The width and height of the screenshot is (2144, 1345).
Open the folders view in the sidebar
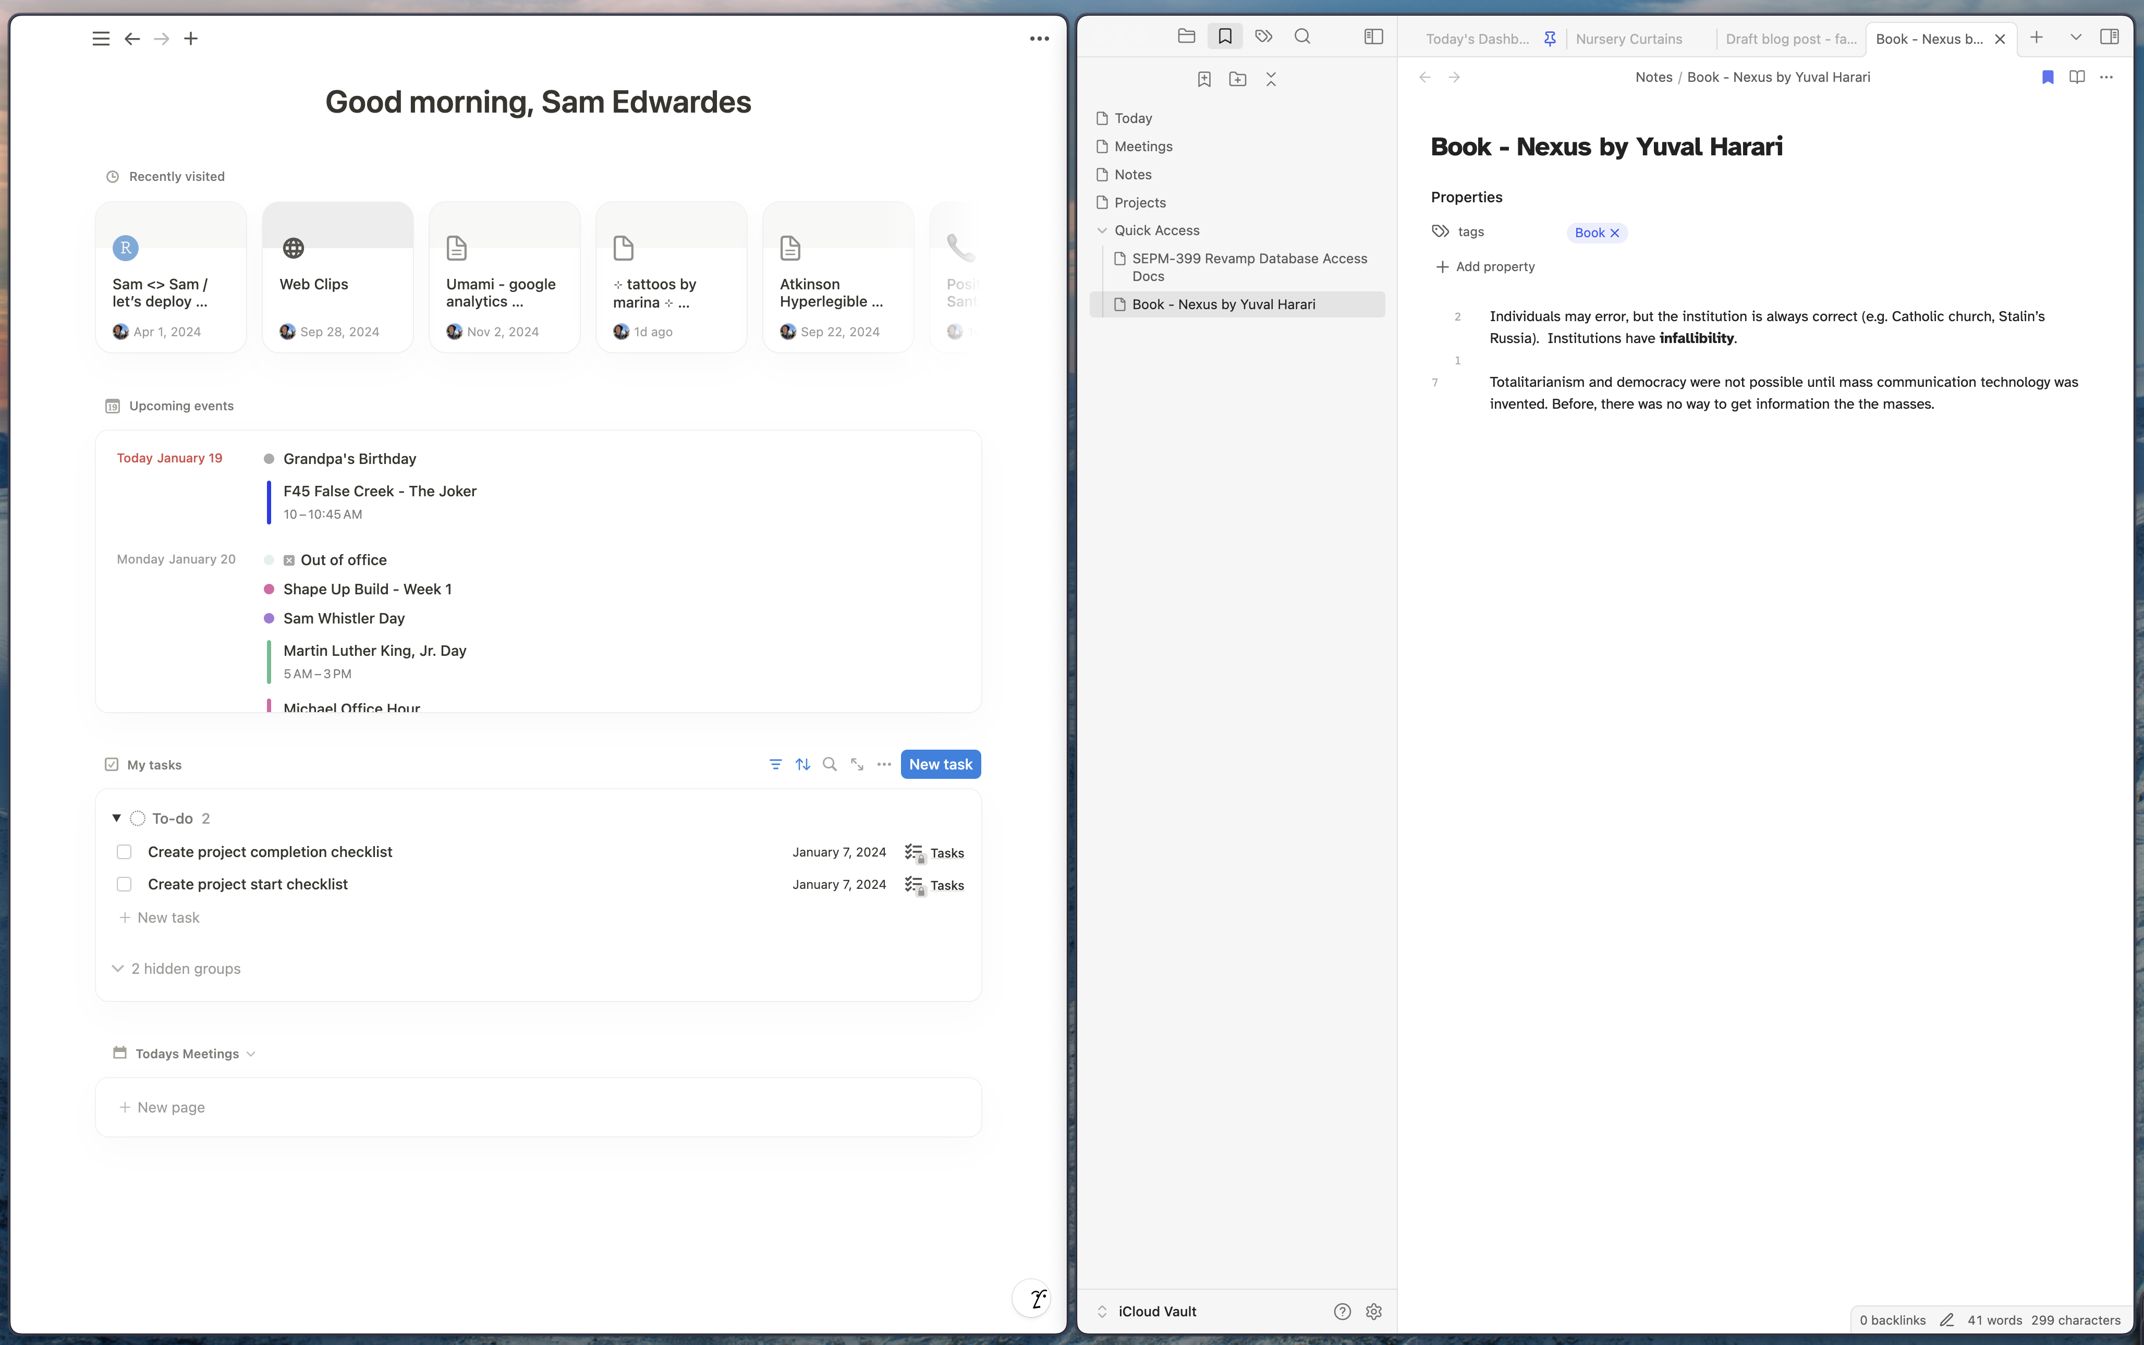click(1187, 35)
